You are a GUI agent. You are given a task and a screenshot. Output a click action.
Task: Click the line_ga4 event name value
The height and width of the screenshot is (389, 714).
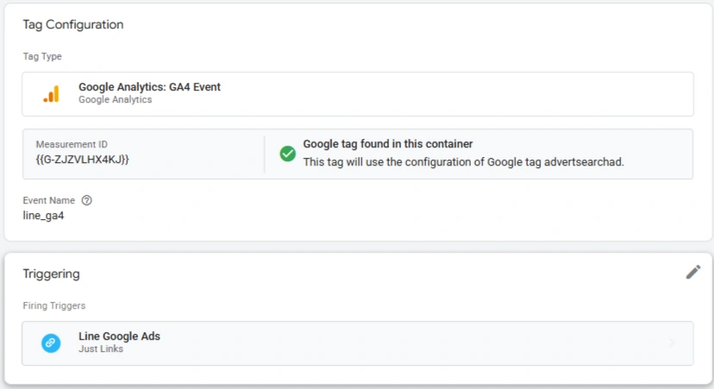point(43,216)
